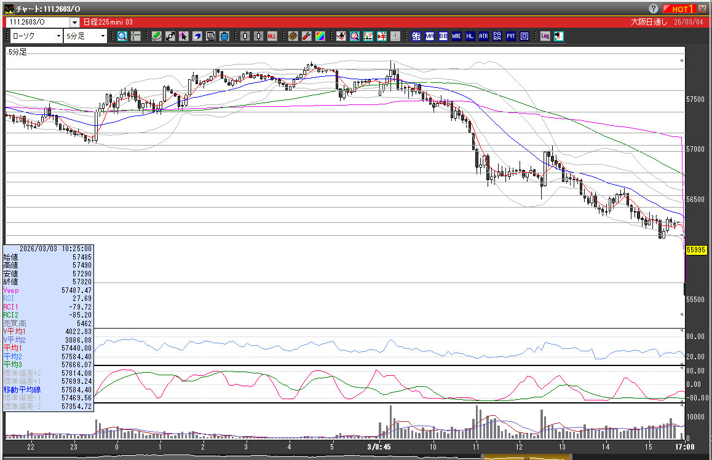The height and width of the screenshot is (460, 712).
Task: Select the green pencil drawing tool
Action: (x=157, y=36)
